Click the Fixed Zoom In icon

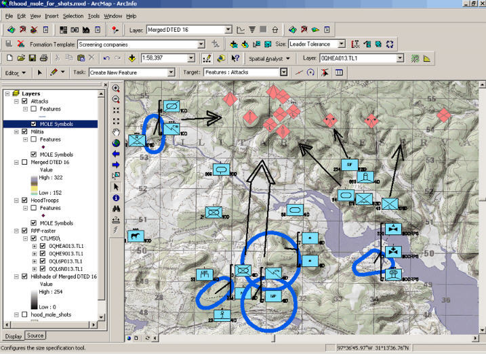pyautogui.click(x=116, y=110)
